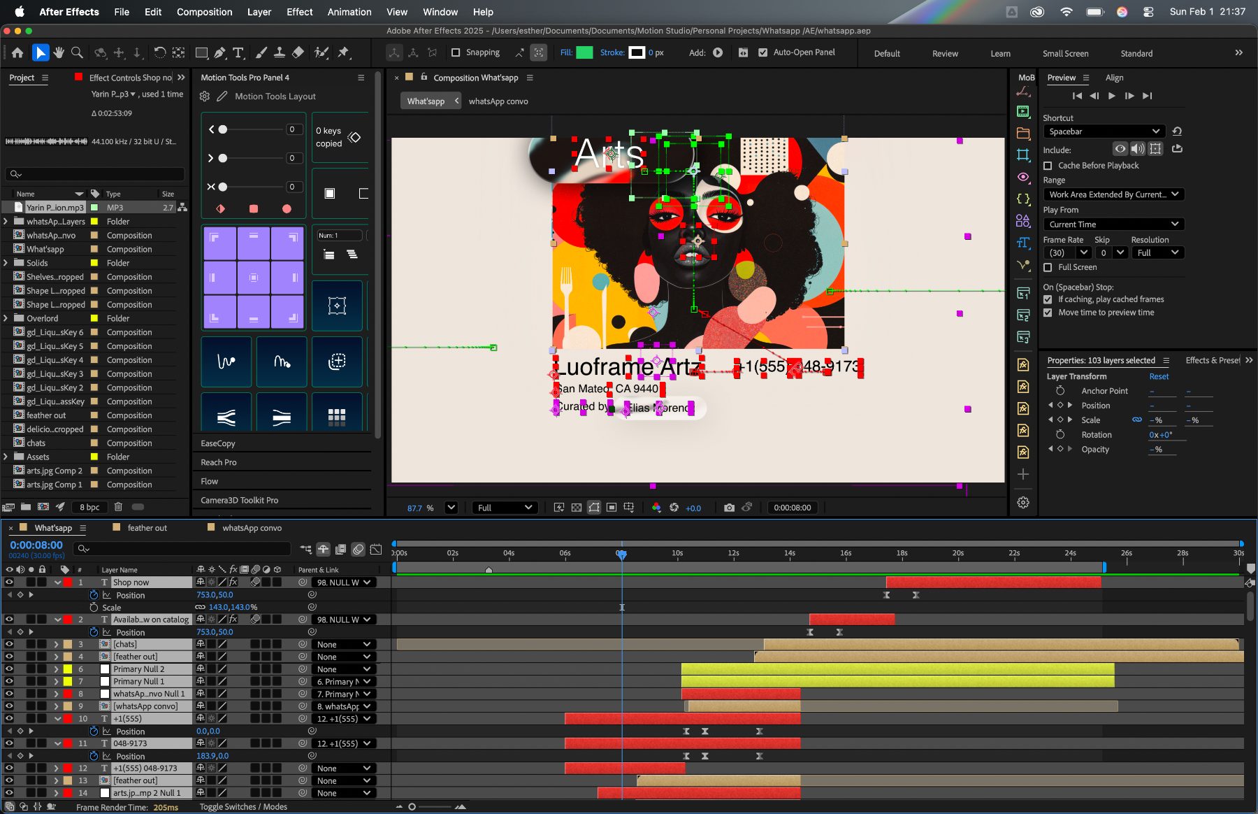Select the Type tool

point(238,52)
